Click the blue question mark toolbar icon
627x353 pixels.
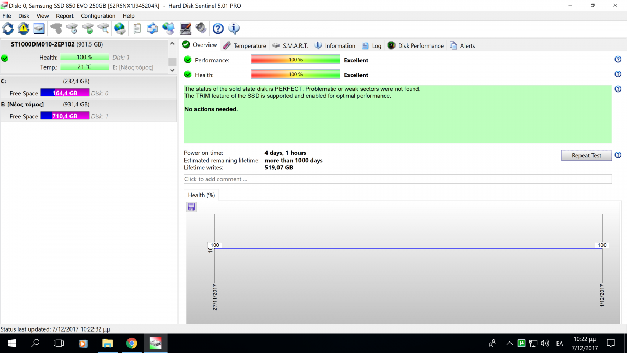click(218, 28)
